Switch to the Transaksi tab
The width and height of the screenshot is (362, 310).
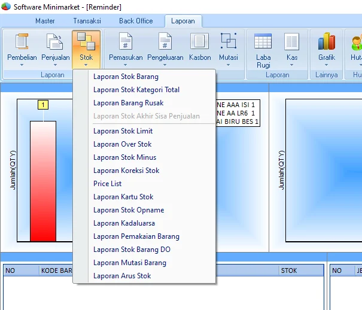coord(87,21)
